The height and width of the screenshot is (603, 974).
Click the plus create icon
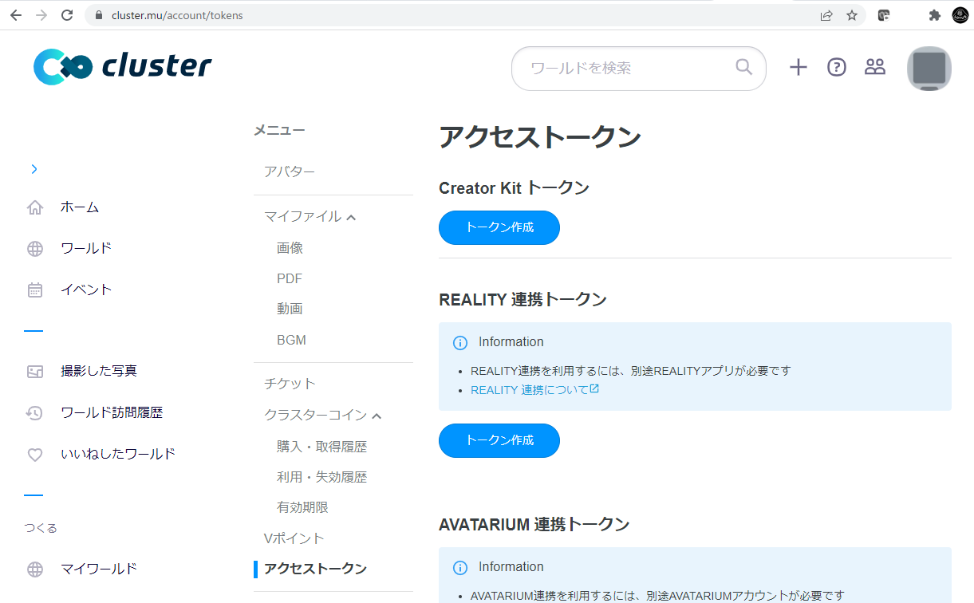tap(798, 68)
